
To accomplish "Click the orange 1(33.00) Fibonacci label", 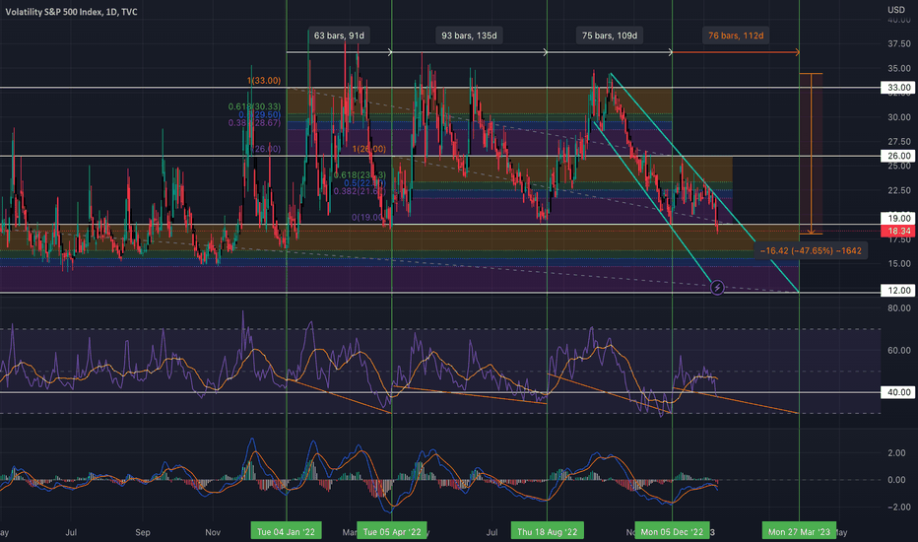I will coord(263,80).
